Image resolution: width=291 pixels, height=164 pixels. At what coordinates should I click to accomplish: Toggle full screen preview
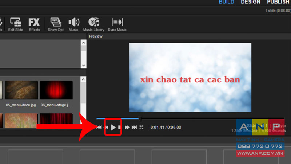141,127
